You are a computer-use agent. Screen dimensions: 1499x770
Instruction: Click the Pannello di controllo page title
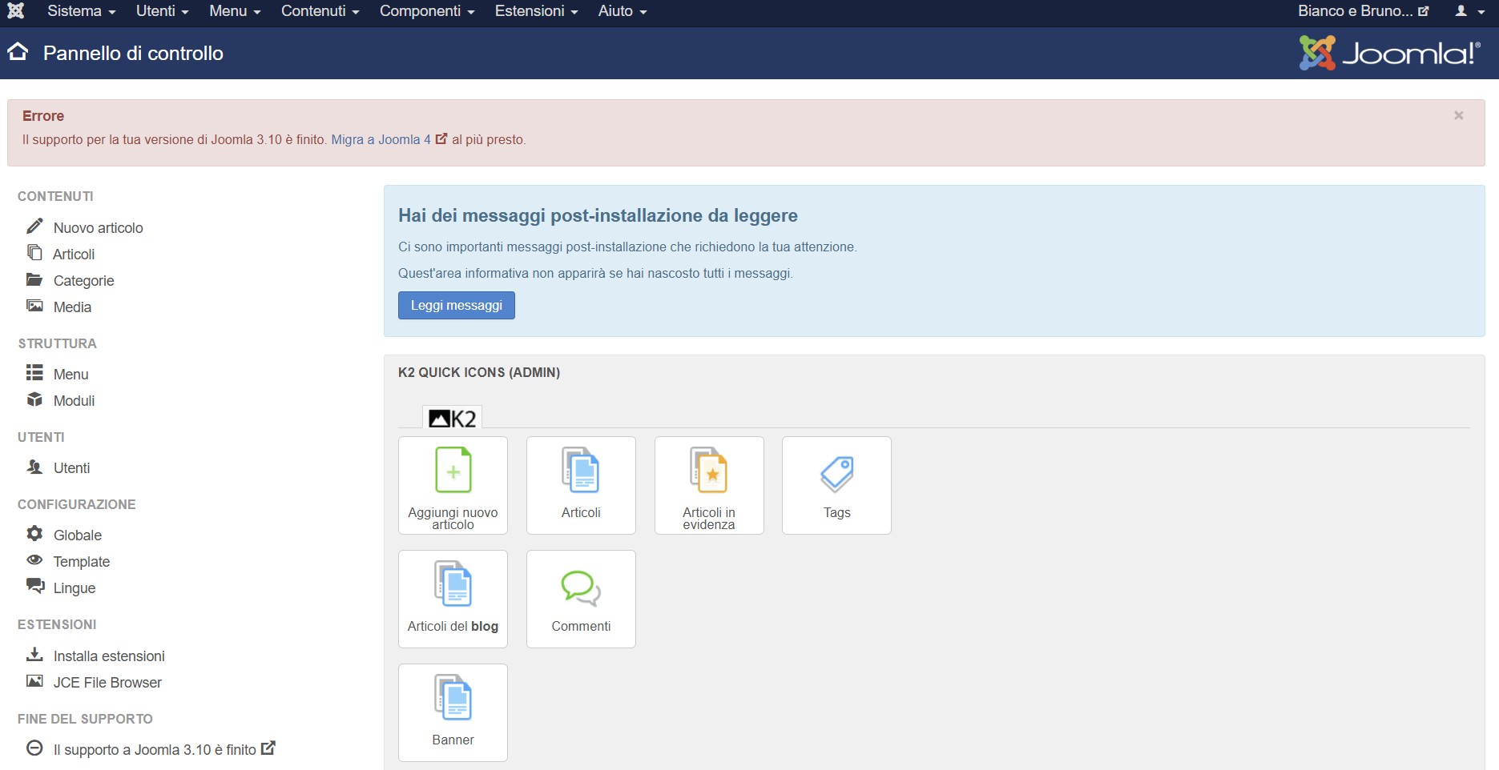(x=133, y=53)
